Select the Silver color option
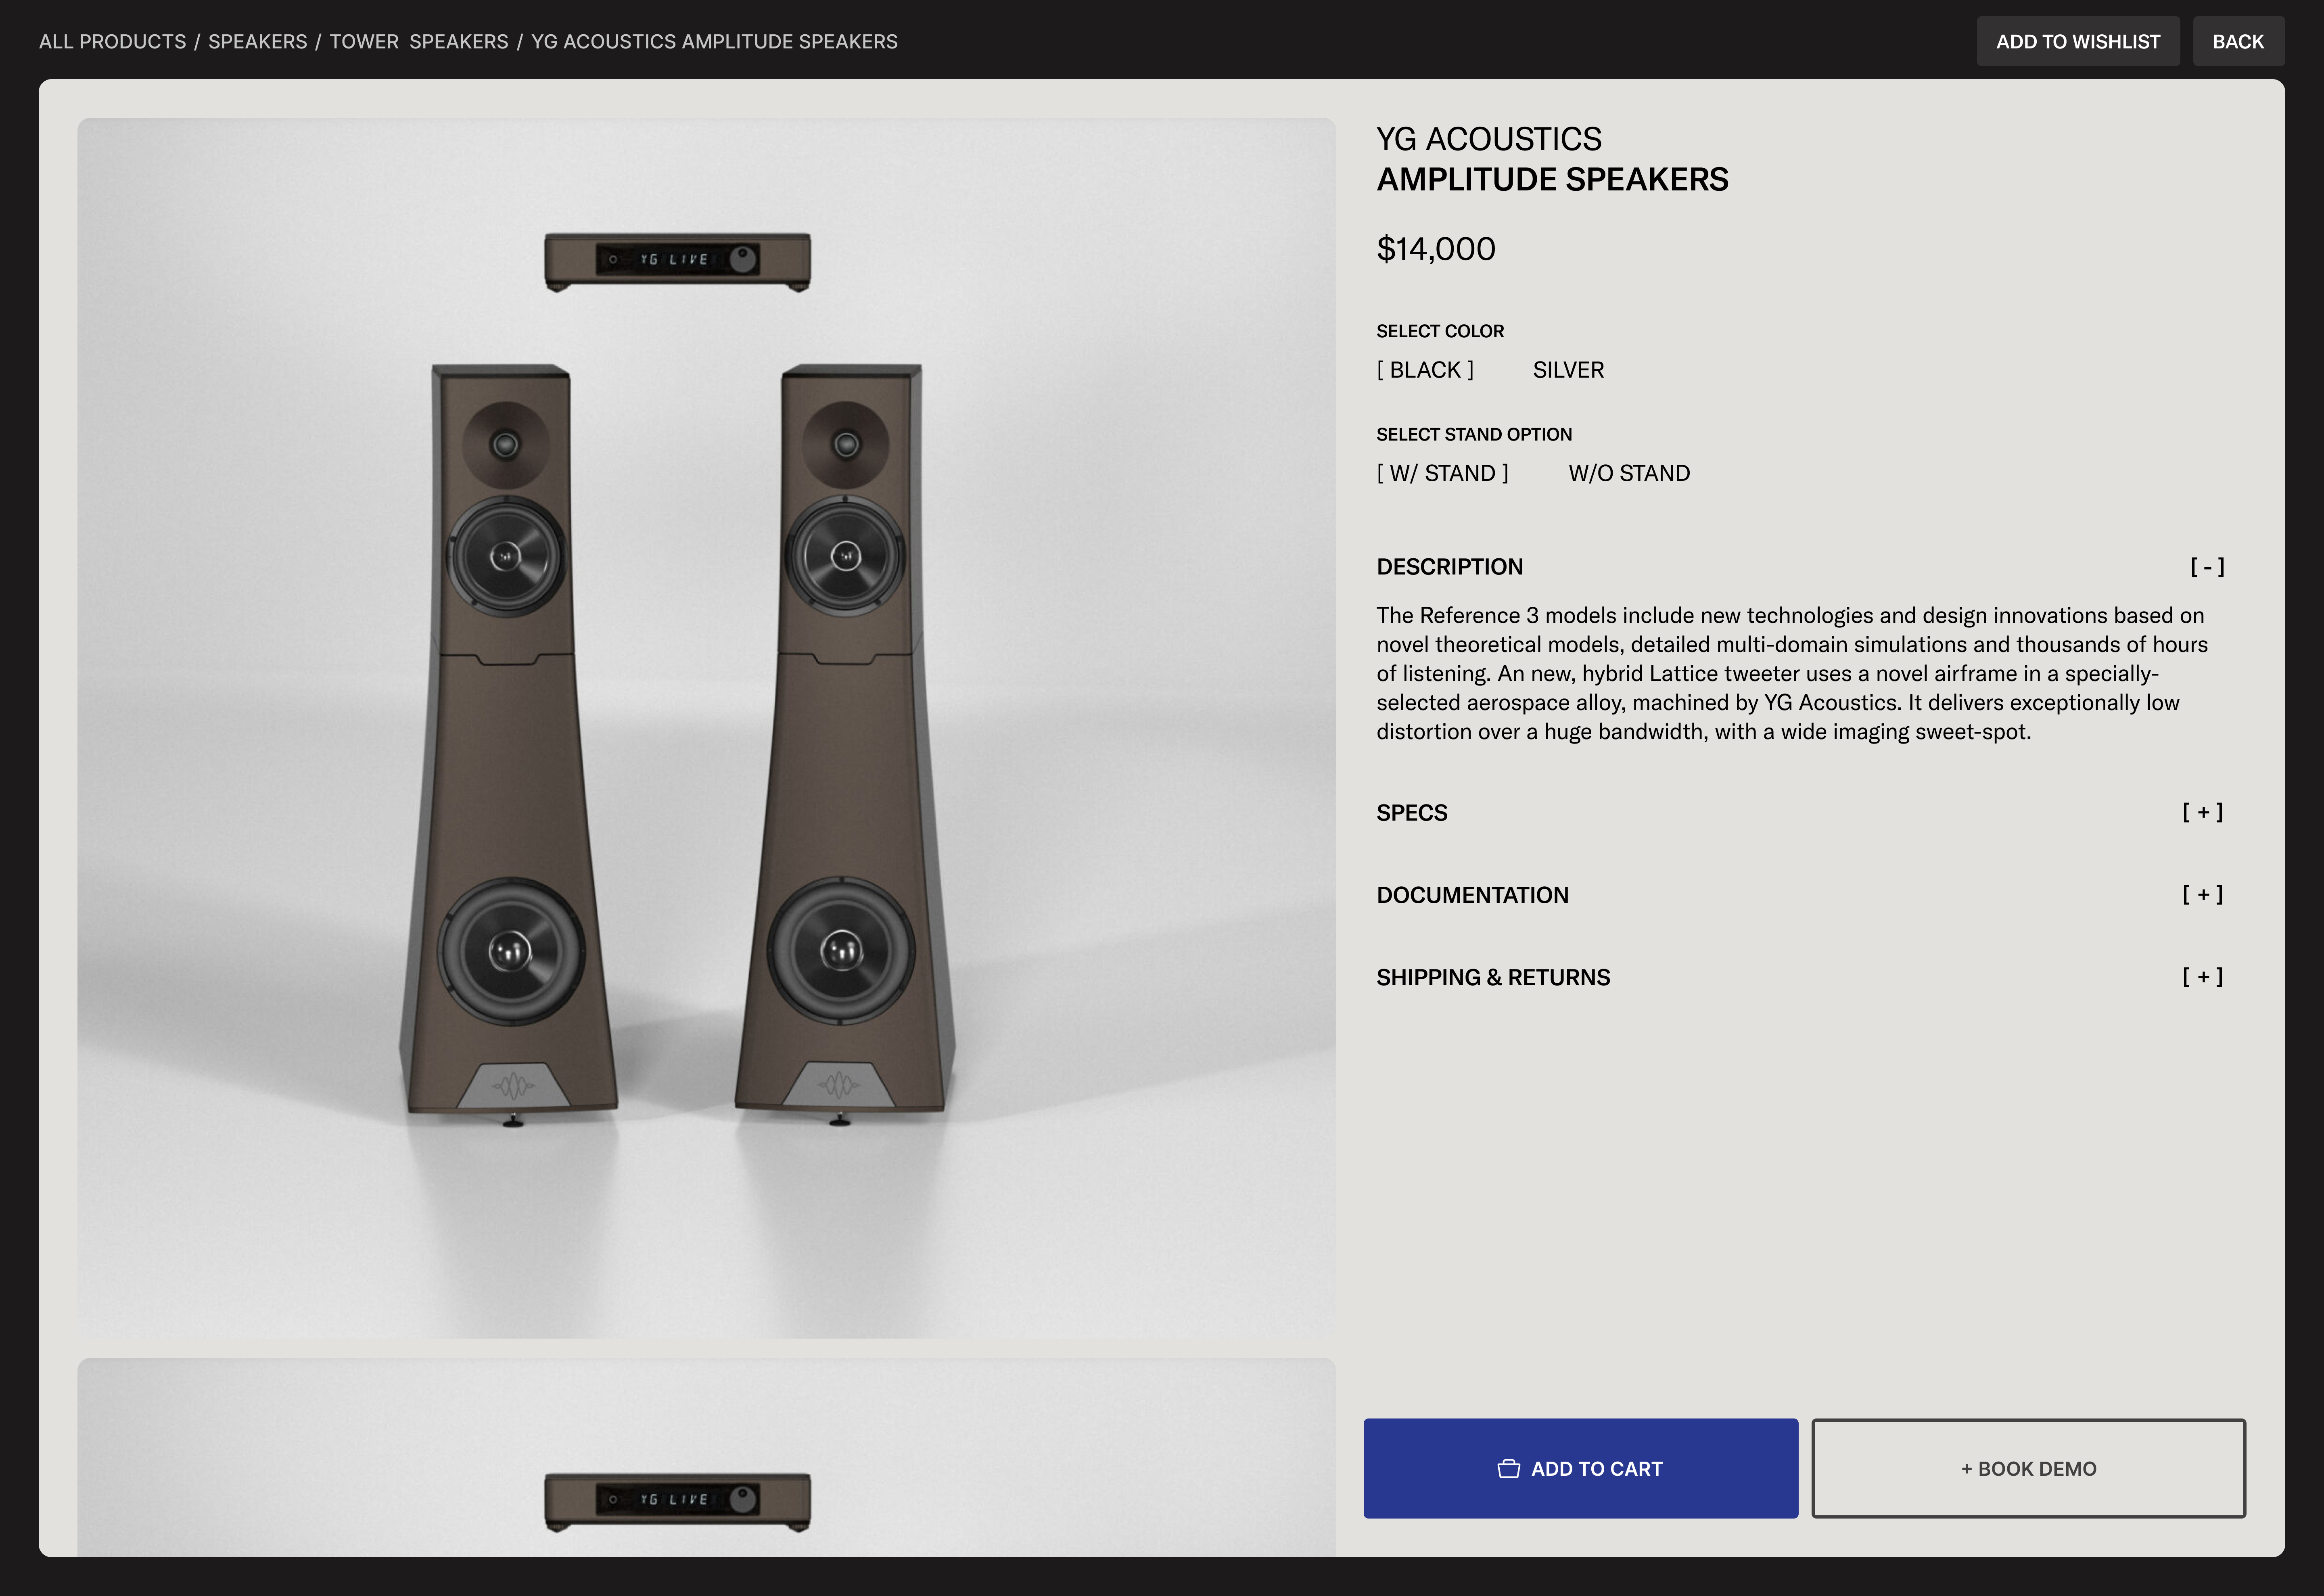The width and height of the screenshot is (2324, 1596). [x=1568, y=370]
